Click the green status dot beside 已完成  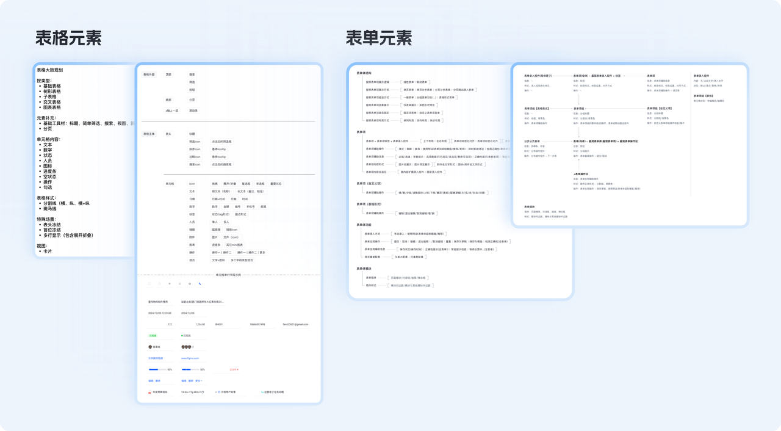tap(182, 336)
